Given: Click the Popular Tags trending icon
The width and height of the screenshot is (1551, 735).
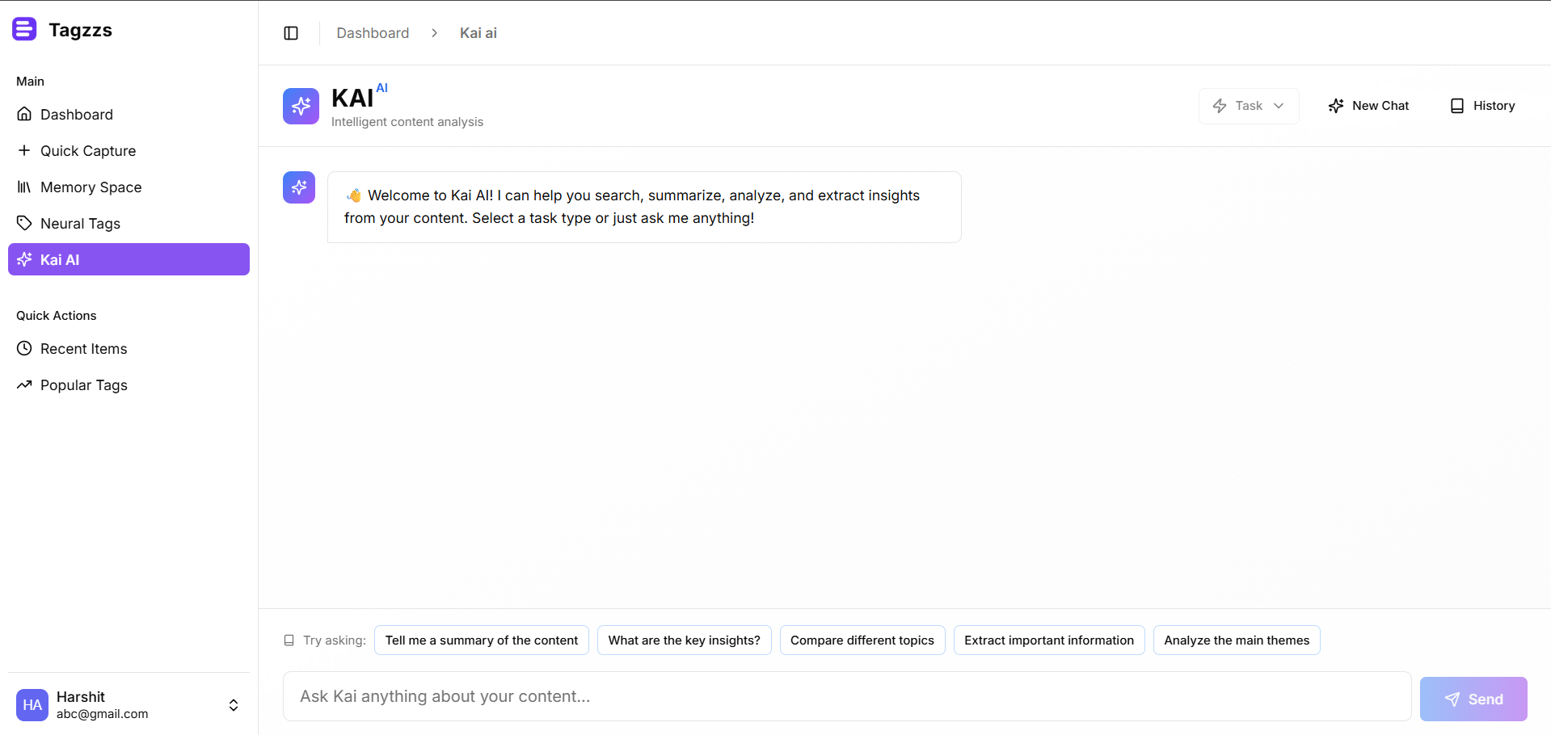Looking at the screenshot, I should click(x=24, y=385).
